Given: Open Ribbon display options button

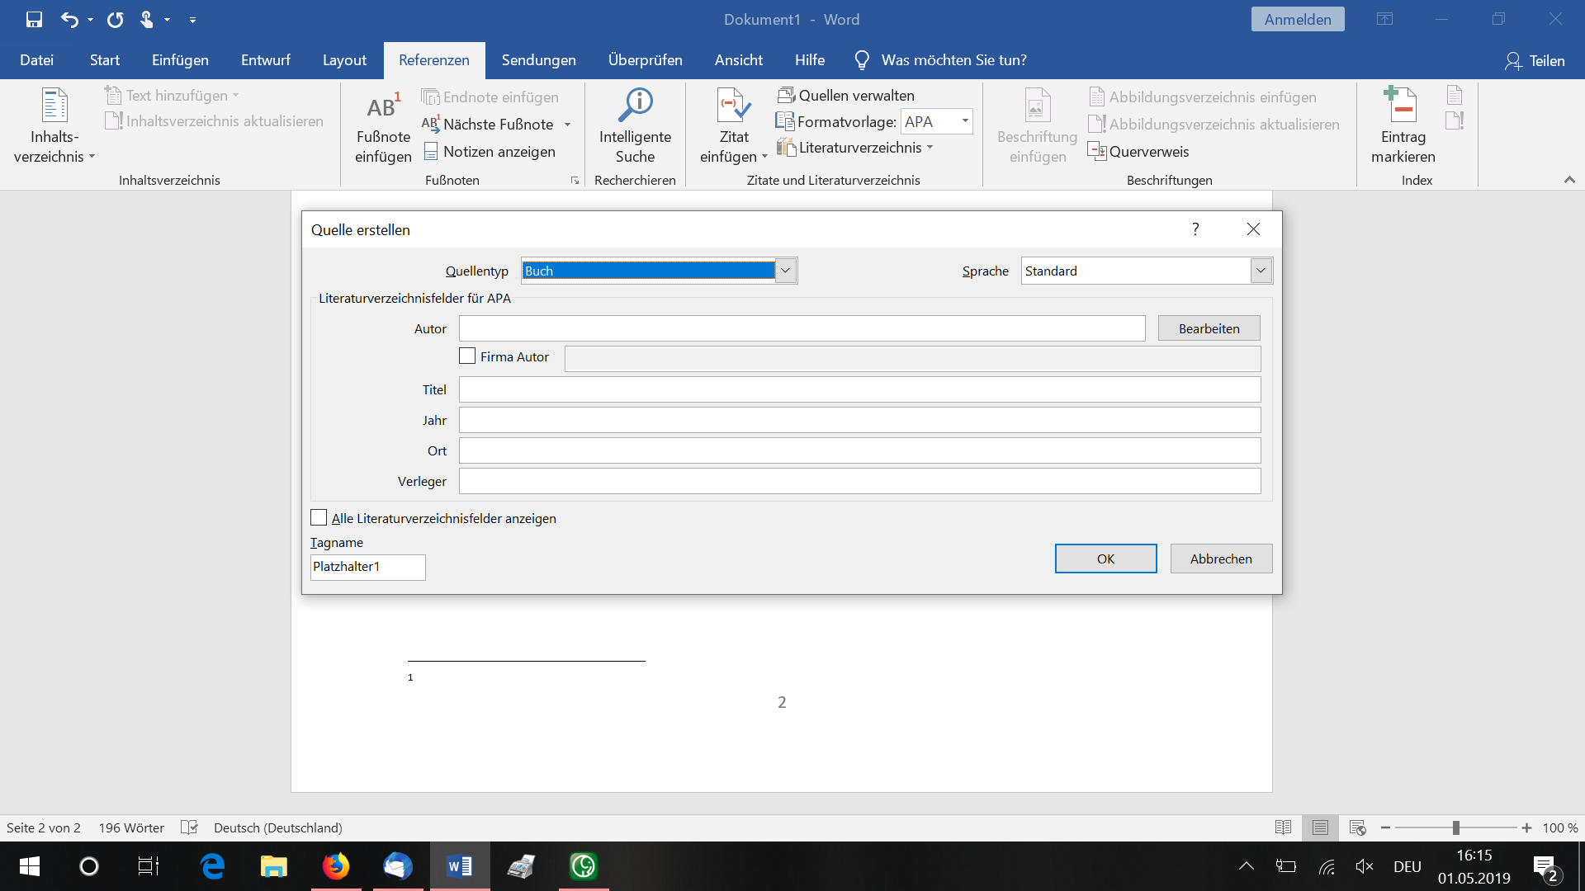Looking at the screenshot, I should (x=1385, y=19).
